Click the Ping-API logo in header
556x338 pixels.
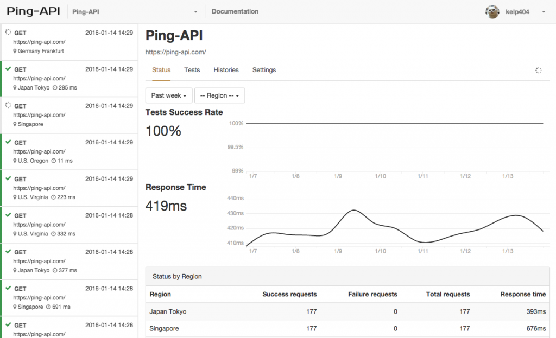point(33,11)
